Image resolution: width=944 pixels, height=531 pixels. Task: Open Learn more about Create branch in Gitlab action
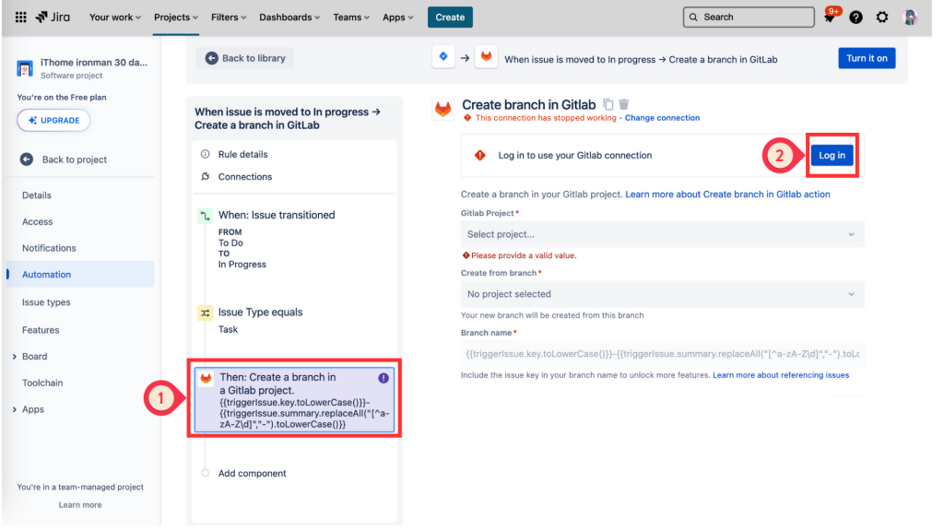pyautogui.click(x=727, y=195)
